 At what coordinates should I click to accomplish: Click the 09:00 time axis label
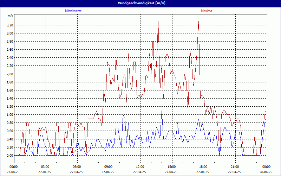[109, 167]
